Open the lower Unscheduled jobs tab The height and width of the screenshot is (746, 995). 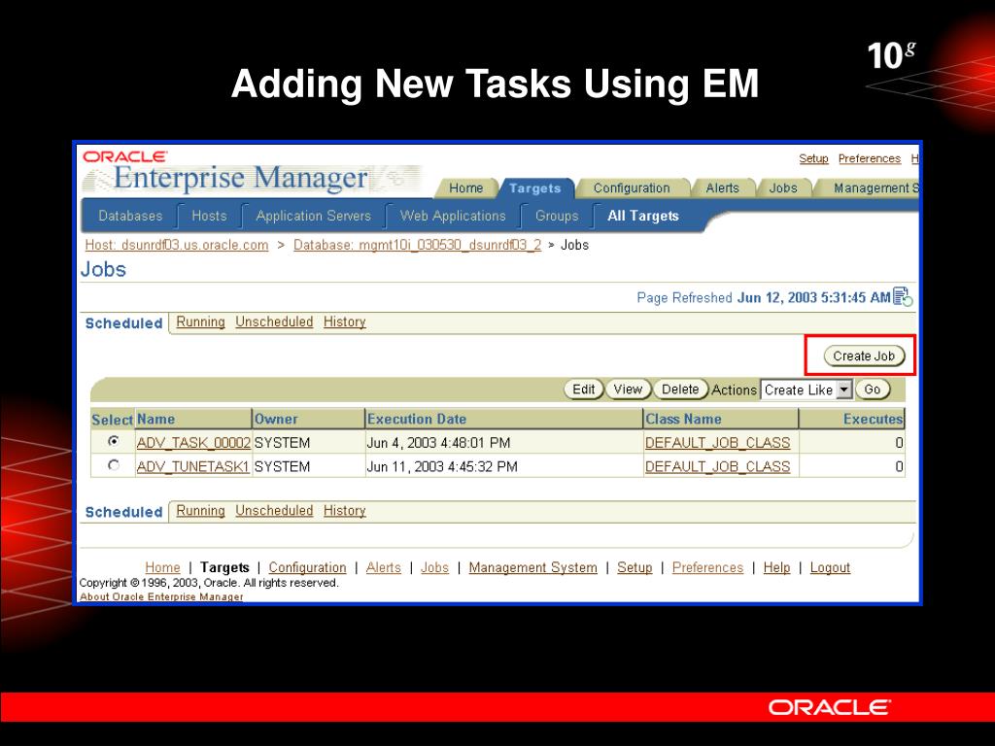(274, 511)
